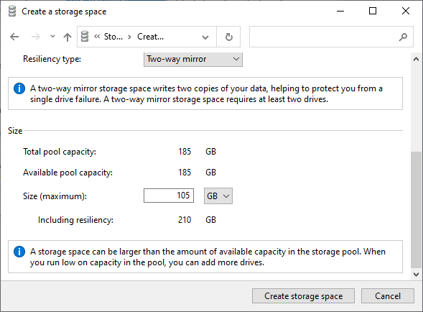
Task: Click the Size (maximum) input field
Action: 169,196
